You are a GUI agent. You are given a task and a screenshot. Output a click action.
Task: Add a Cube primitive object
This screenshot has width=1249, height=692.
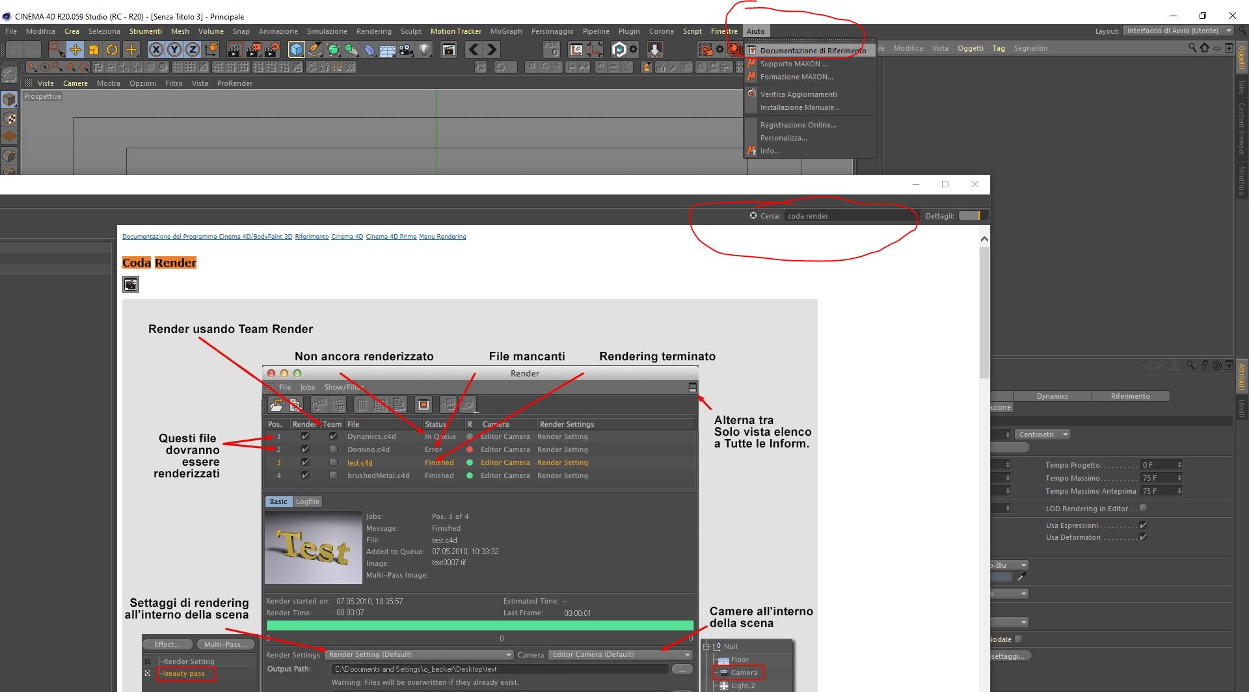tap(297, 49)
